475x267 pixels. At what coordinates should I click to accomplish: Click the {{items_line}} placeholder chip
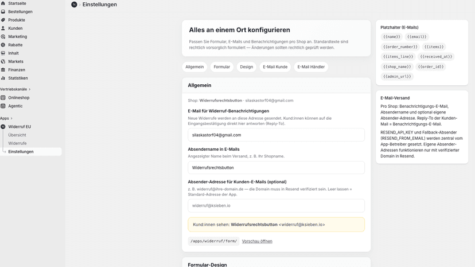click(x=398, y=57)
